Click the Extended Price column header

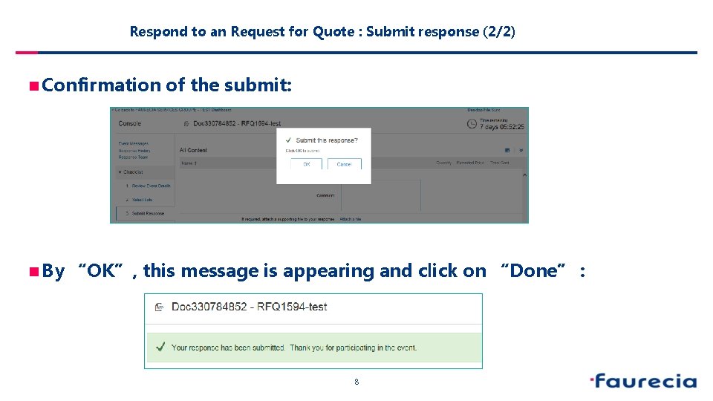coord(470,163)
